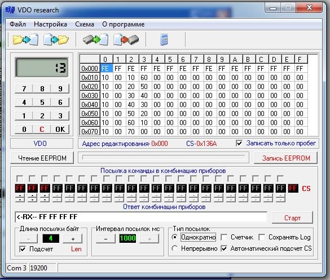Click keypad digit 8
330x280 pixels.
click(x=42, y=88)
